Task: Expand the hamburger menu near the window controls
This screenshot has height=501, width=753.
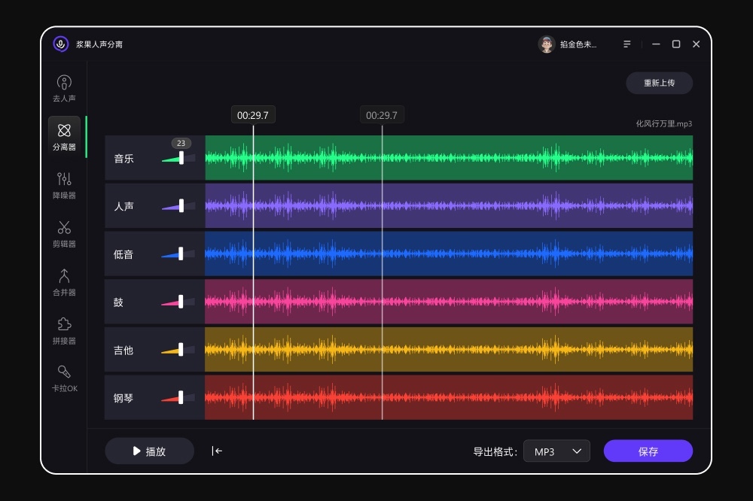Action: (x=626, y=44)
